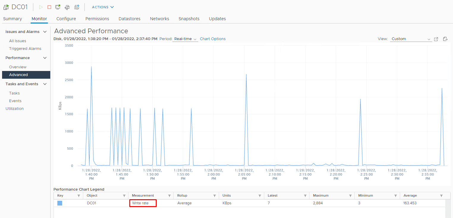Screen dimensions: 453x218
Task: Collapse the Tasks and Events section
Action: (45, 84)
